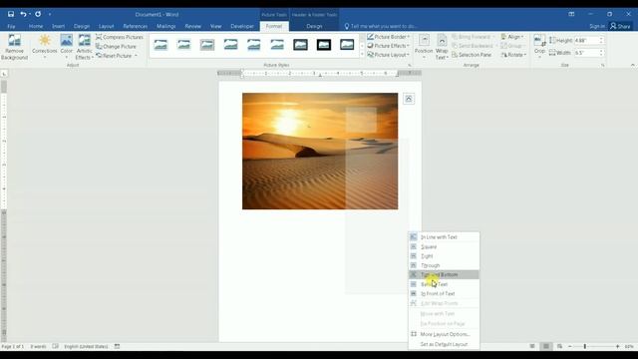Switch to Print Layout view

pyautogui.click(x=546, y=346)
